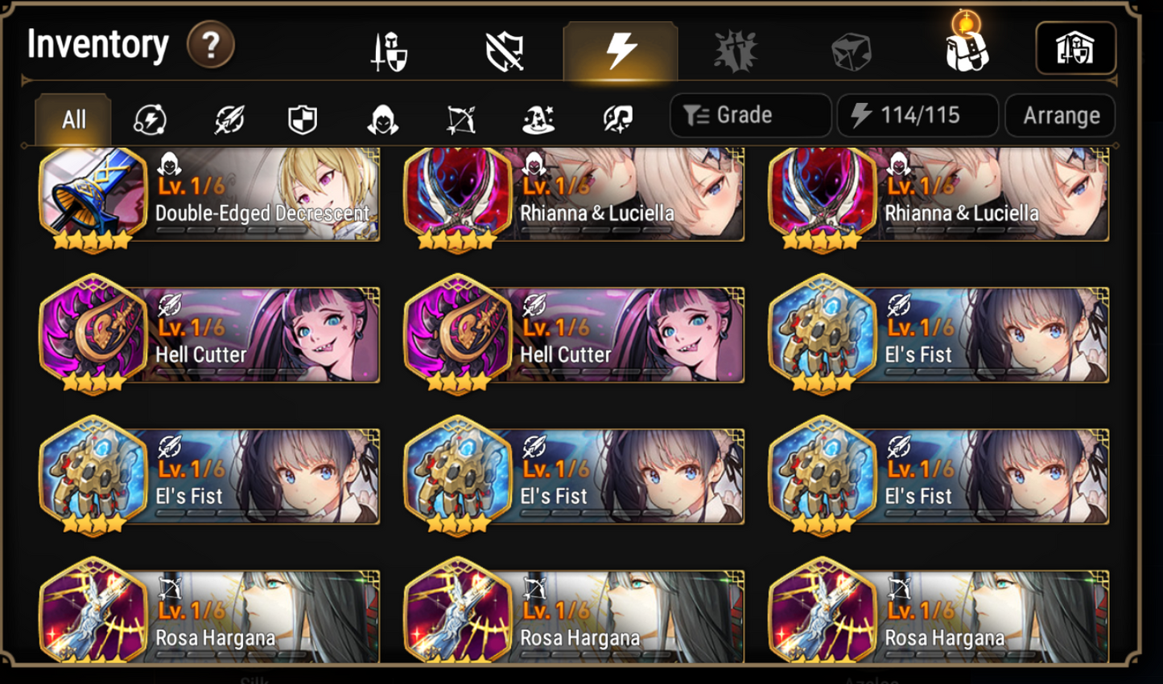Filter by bow ranger class icon
The image size is (1163, 684).
[460, 120]
